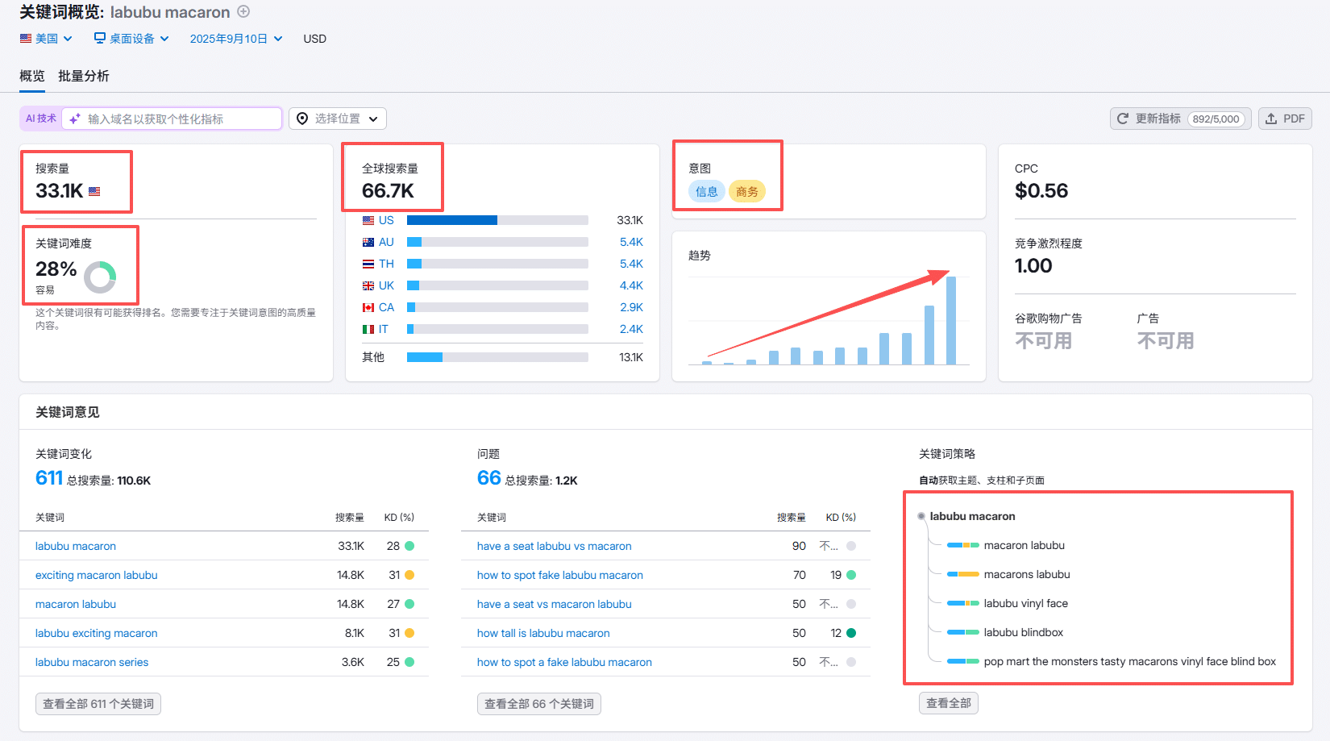Click the US row in global volume

[502, 220]
